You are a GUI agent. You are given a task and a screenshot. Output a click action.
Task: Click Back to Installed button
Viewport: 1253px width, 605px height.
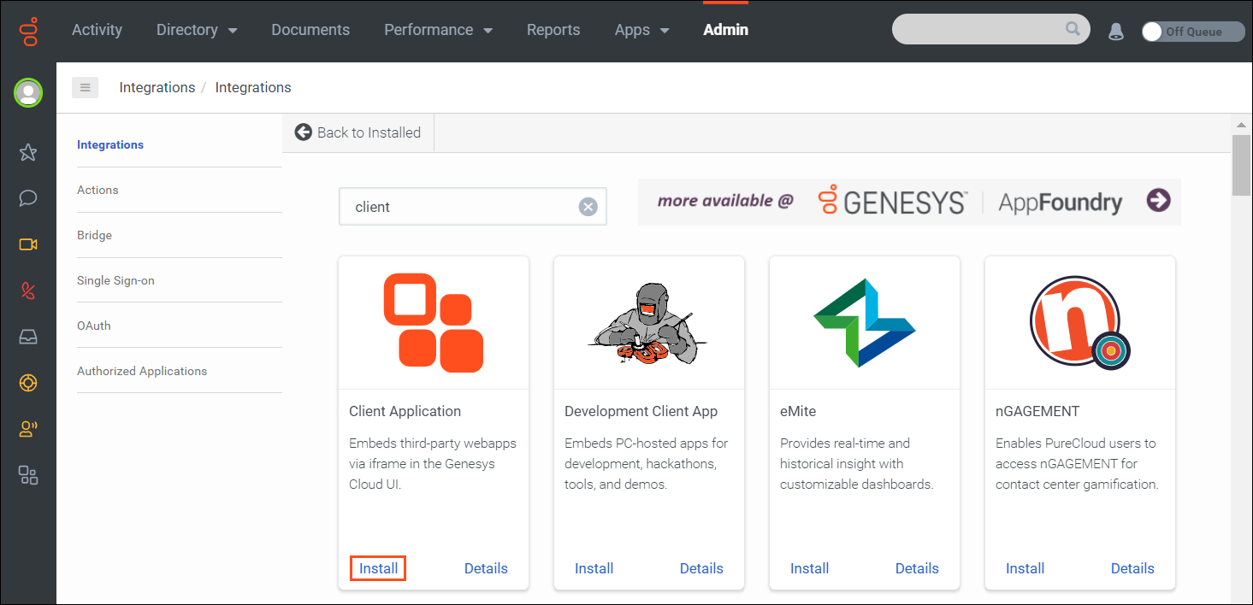[x=358, y=132]
